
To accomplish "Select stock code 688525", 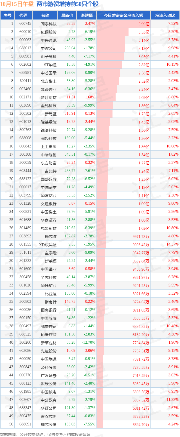I will 26,334.
